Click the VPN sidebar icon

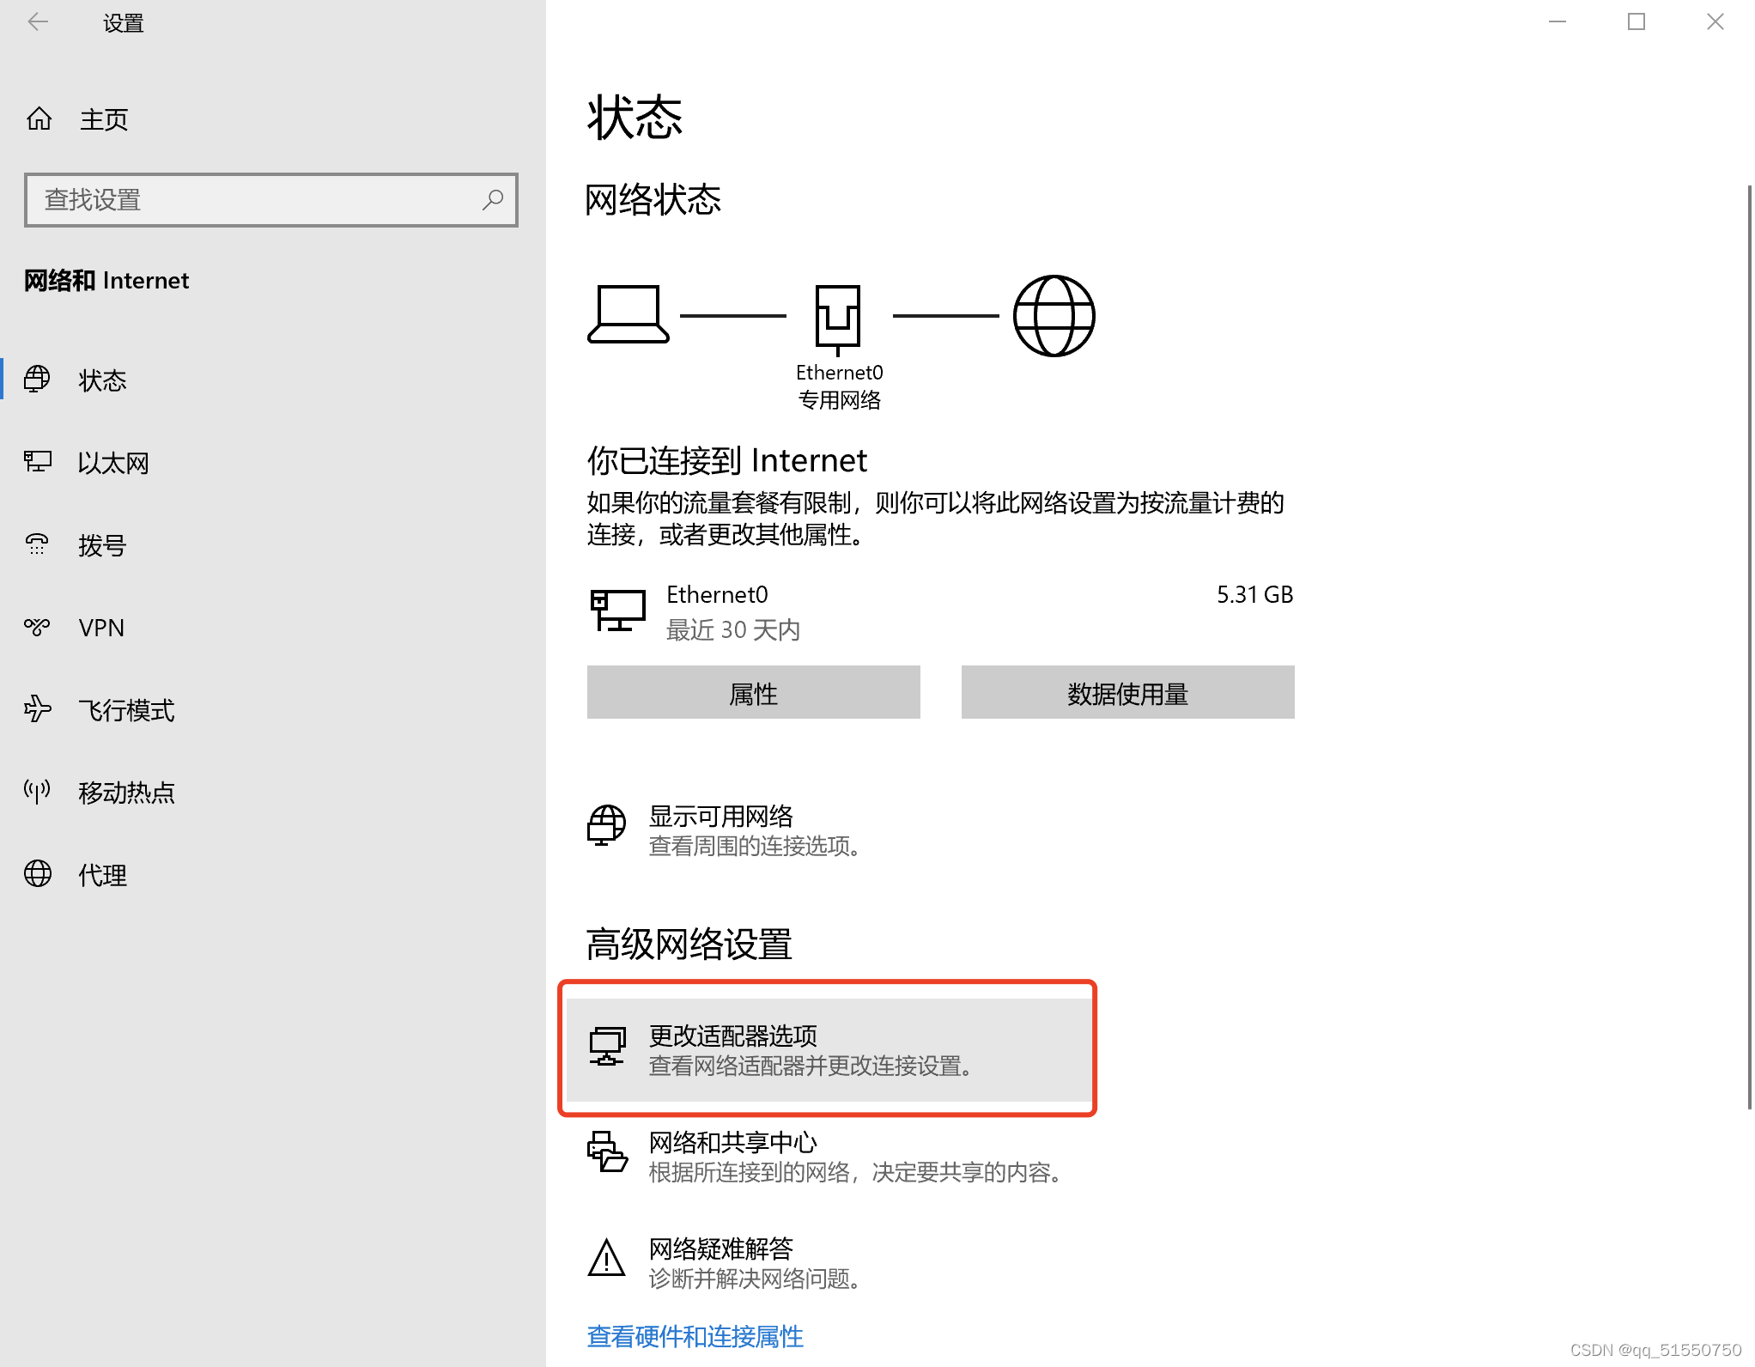pyautogui.click(x=37, y=627)
